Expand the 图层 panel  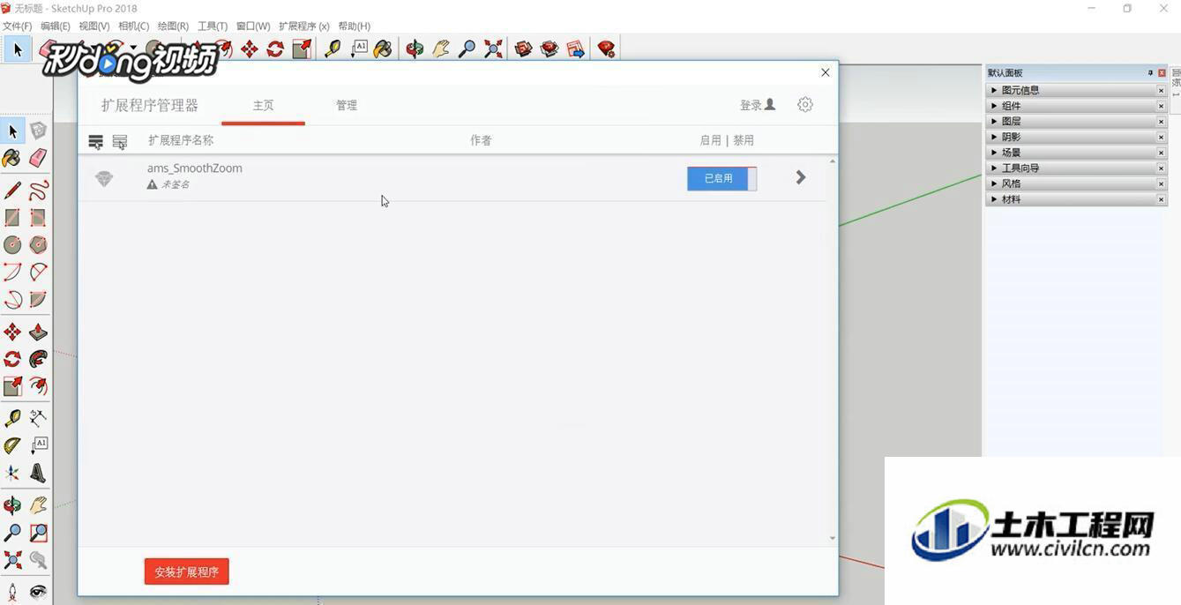[1075, 122]
